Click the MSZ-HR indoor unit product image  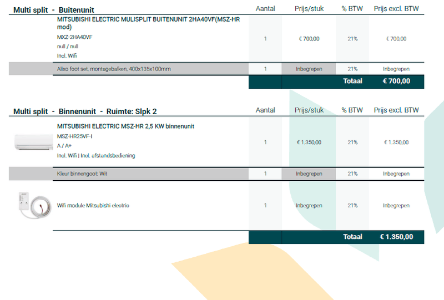[34, 142]
